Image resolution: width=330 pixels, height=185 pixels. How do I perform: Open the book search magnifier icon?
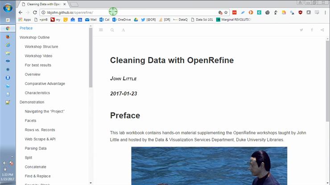[x=112, y=30]
